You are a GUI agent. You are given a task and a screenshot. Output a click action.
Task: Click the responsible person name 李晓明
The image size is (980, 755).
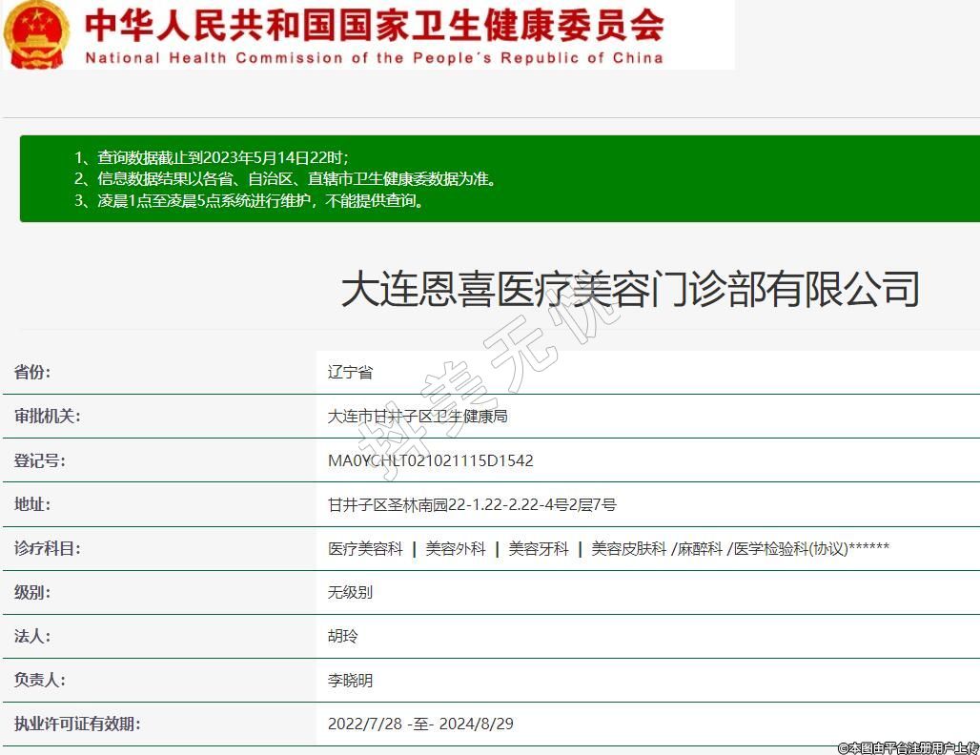coord(350,680)
